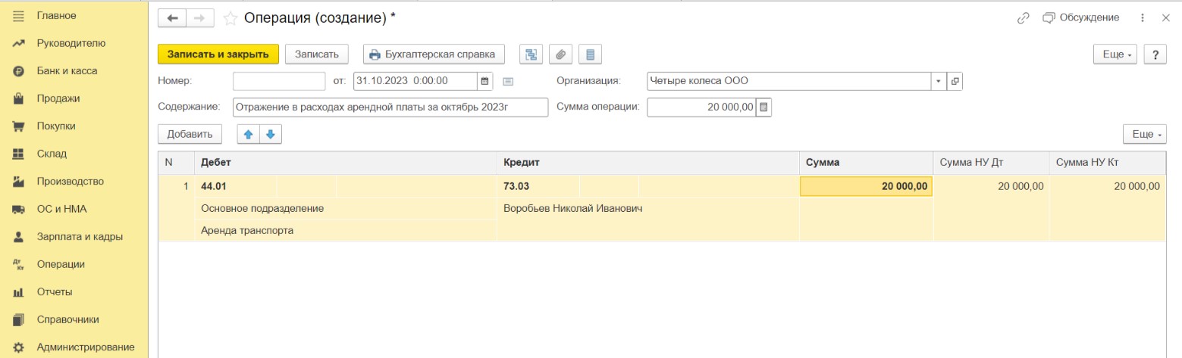Close the operation form with X
The width and height of the screenshot is (1182, 358).
(x=1166, y=17)
